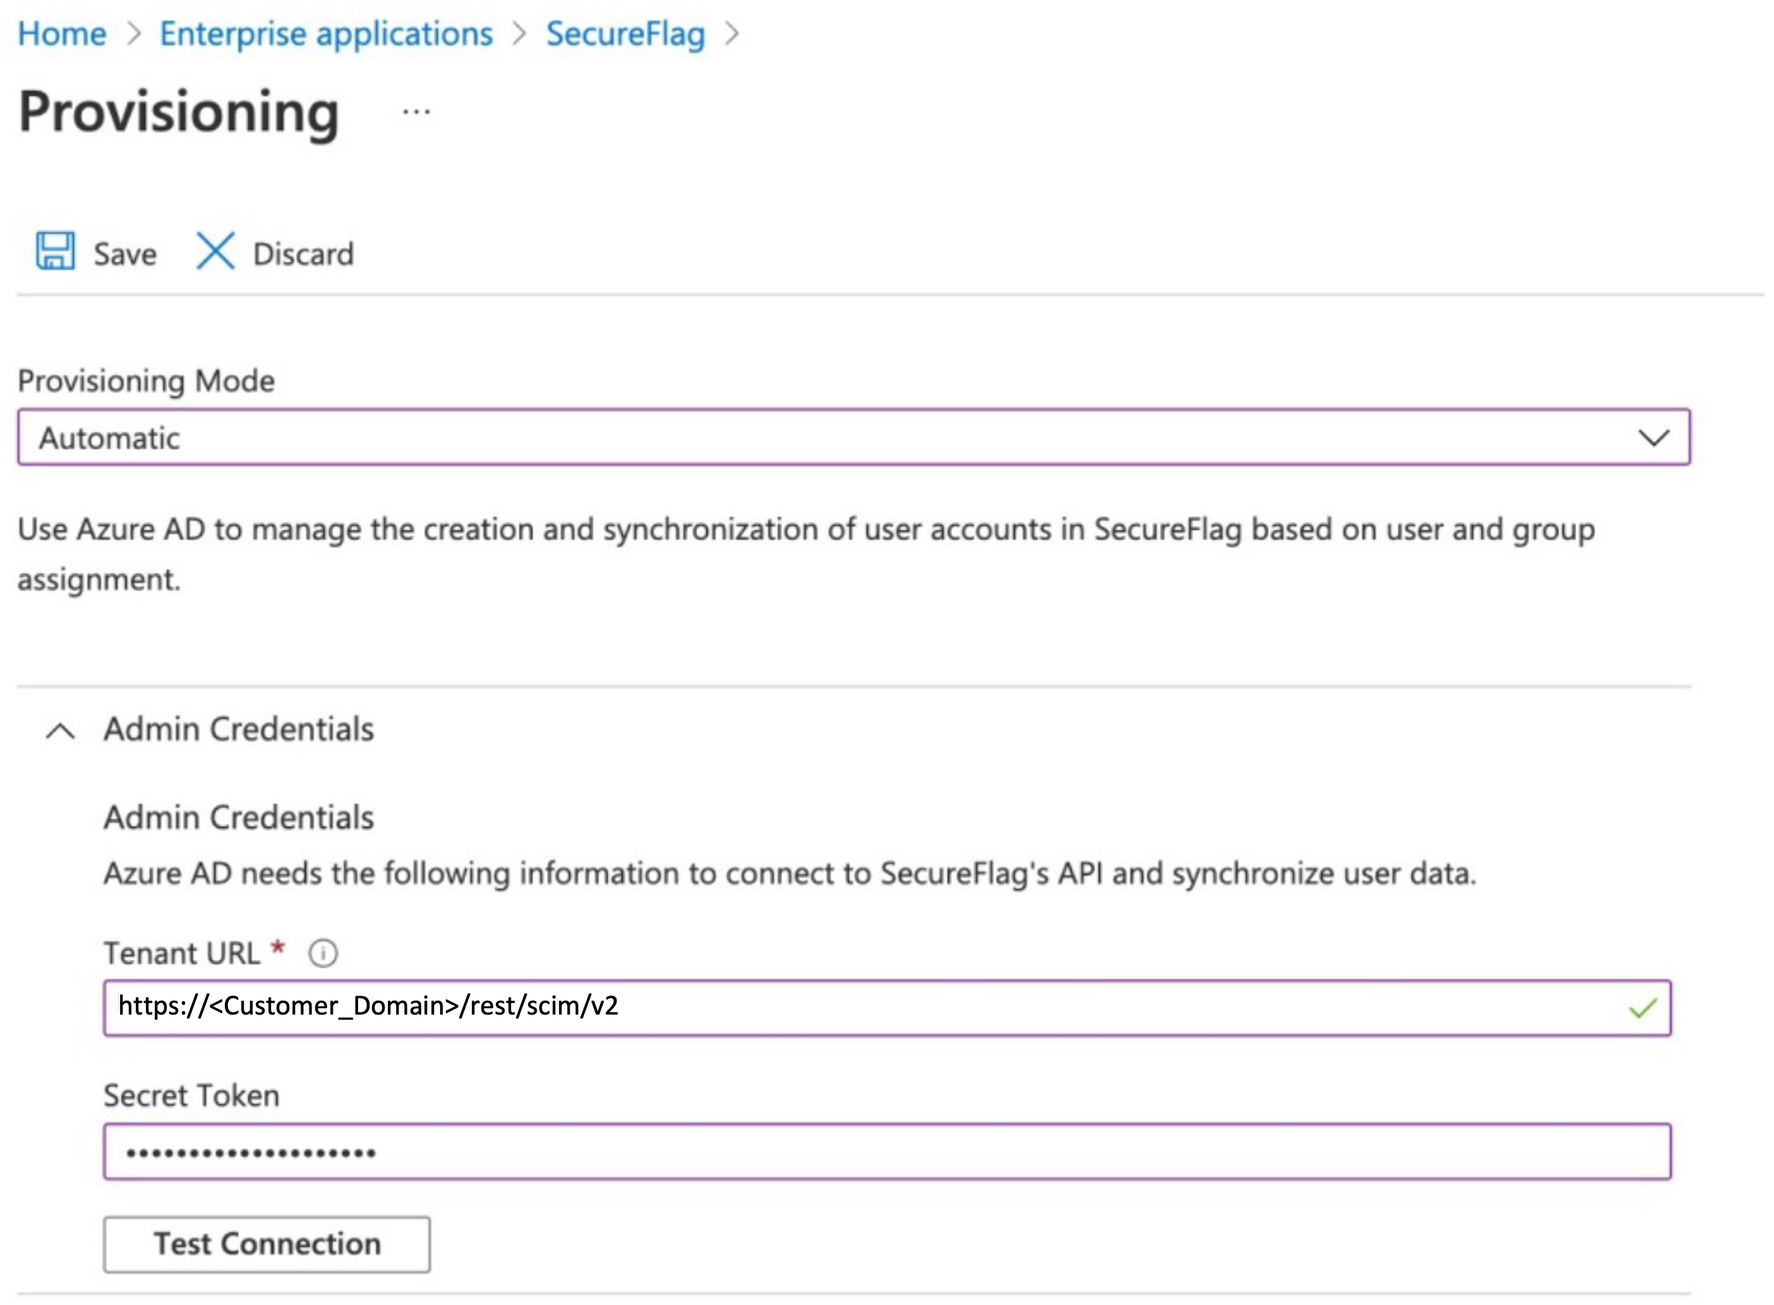Click the Tenant URL info icon
The image size is (1774, 1305).
pyautogui.click(x=323, y=953)
